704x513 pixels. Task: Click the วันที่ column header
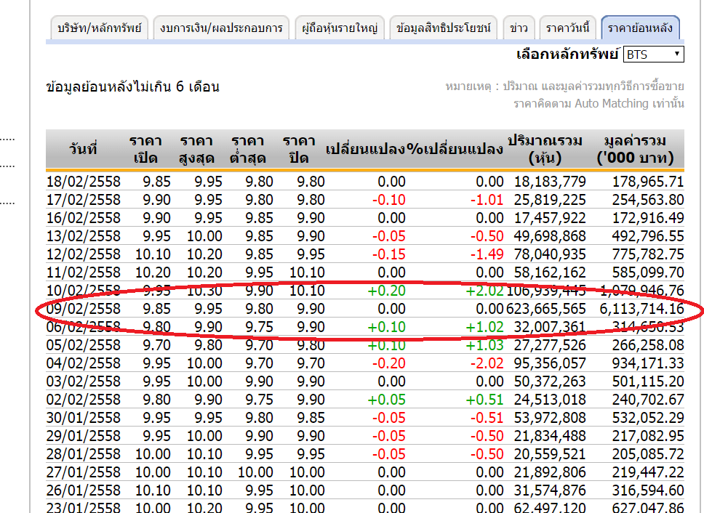[x=83, y=150]
